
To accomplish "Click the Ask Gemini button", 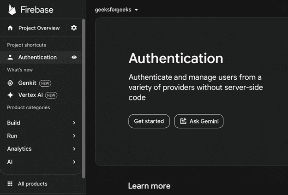I will [x=199, y=121].
